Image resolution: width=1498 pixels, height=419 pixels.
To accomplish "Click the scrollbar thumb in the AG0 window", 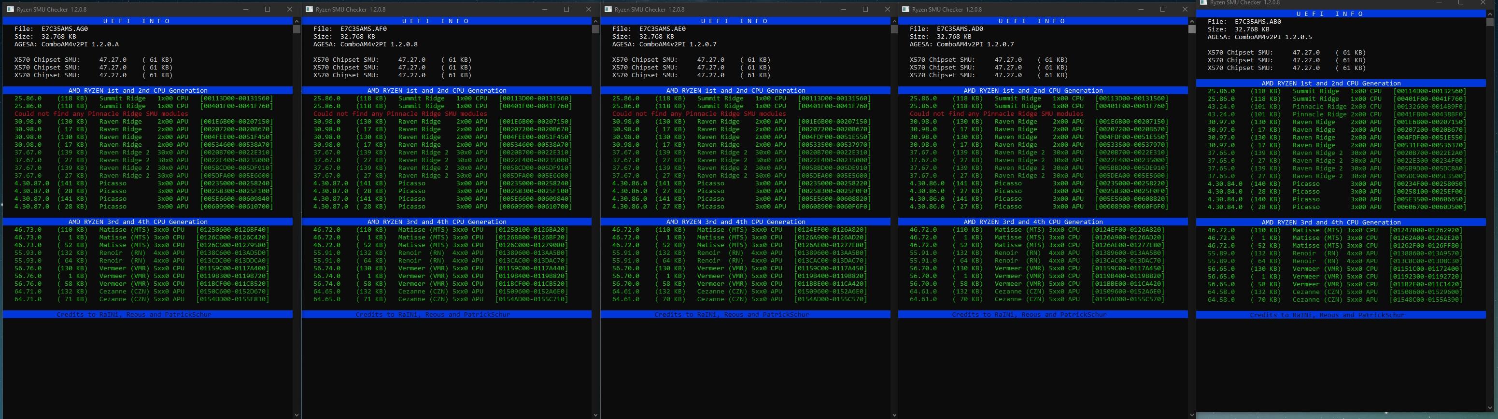I will pyautogui.click(x=297, y=29).
